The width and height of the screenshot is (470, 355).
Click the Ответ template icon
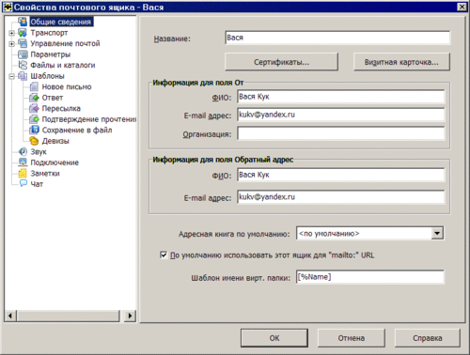[x=34, y=98]
